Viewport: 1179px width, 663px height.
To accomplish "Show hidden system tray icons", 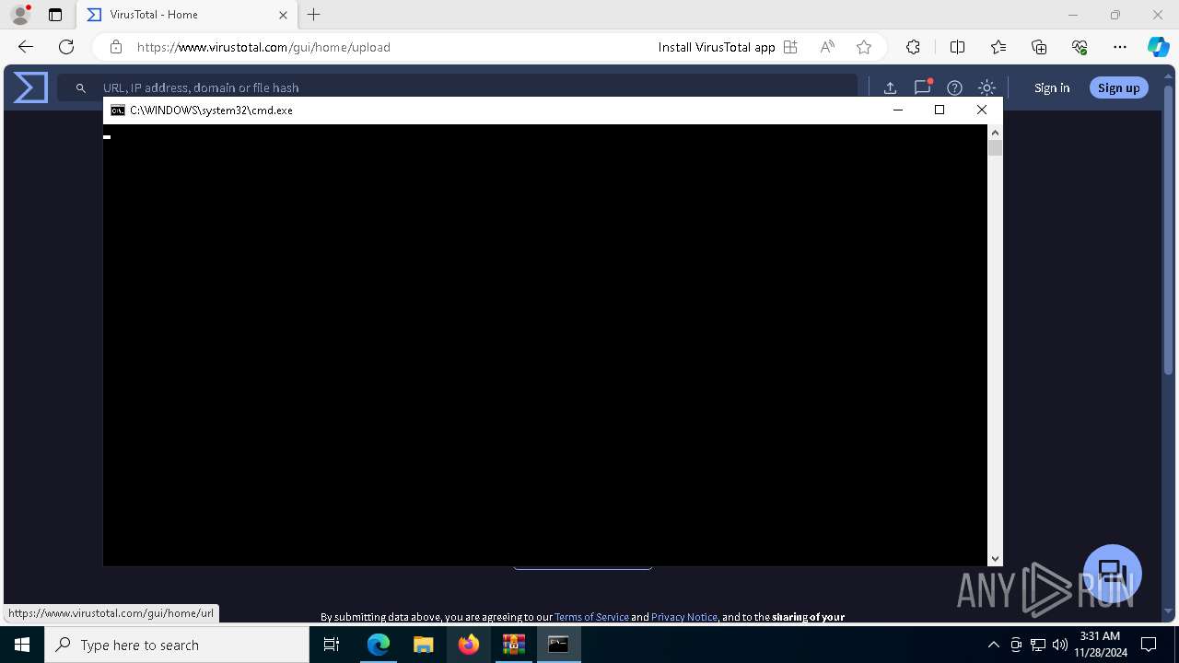I will (x=993, y=645).
